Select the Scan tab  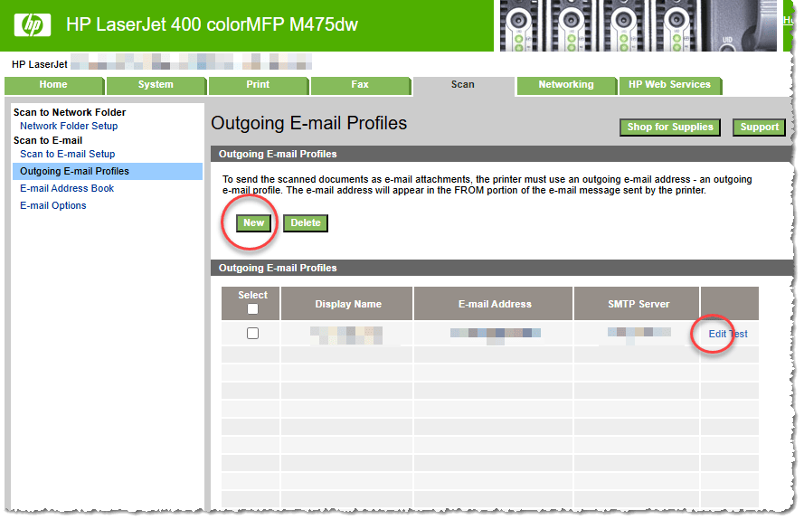[x=462, y=85]
